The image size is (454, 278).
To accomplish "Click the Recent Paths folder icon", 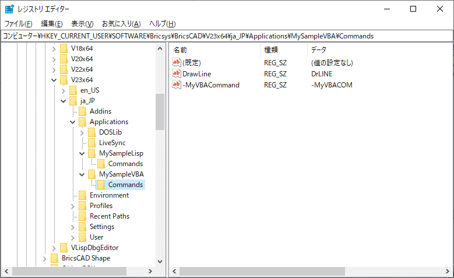I will pos(82,216).
